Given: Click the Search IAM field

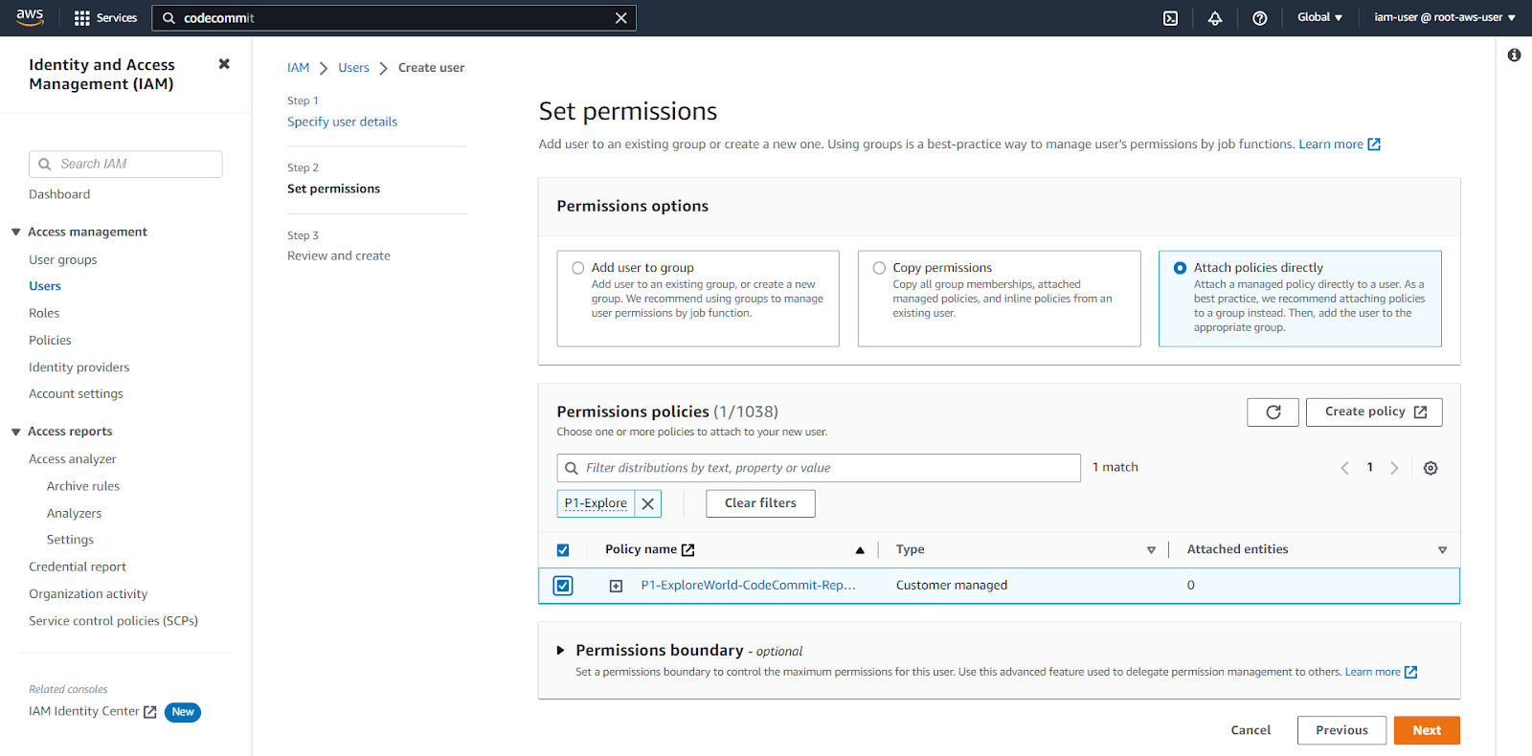Looking at the screenshot, I should (x=125, y=164).
